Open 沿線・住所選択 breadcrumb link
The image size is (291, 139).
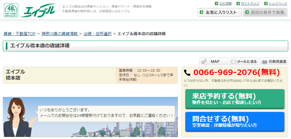(x=97, y=34)
